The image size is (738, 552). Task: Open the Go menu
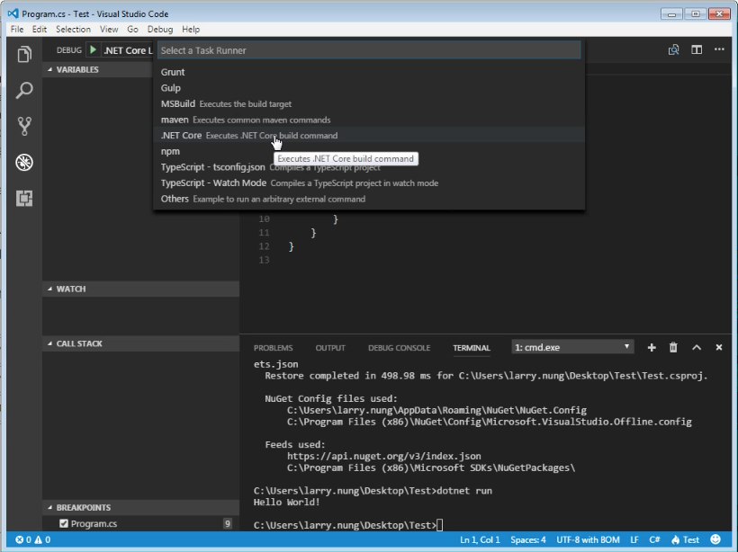point(132,29)
